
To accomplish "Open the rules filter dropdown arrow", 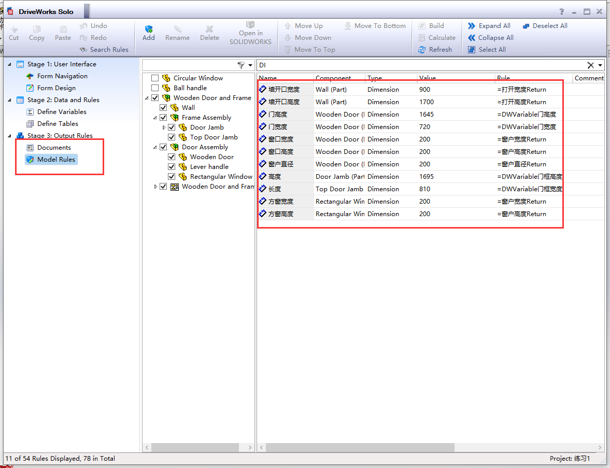I will point(600,65).
